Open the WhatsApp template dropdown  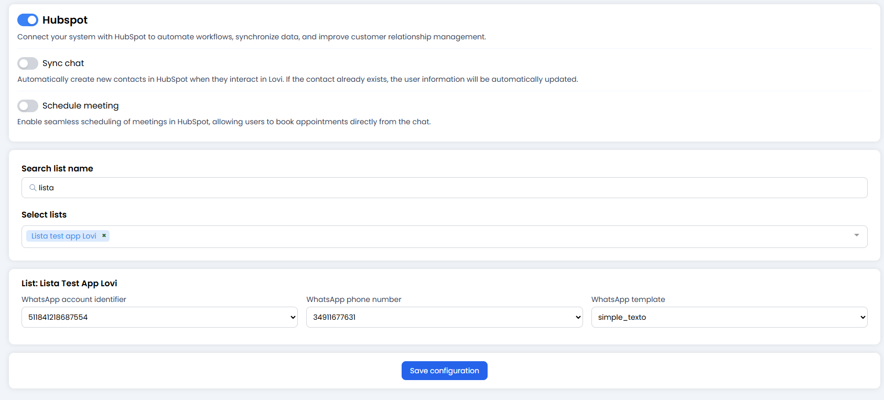pyautogui.click(x=729, y=317)
